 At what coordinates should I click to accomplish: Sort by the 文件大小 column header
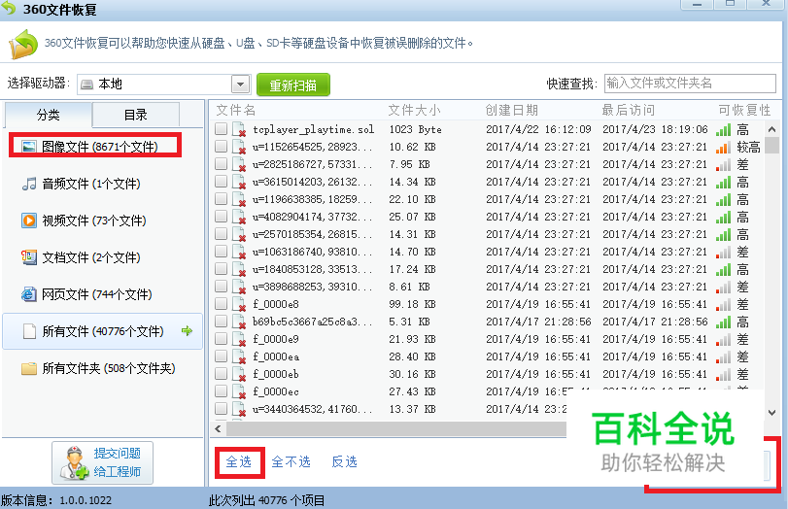(415, 110)
